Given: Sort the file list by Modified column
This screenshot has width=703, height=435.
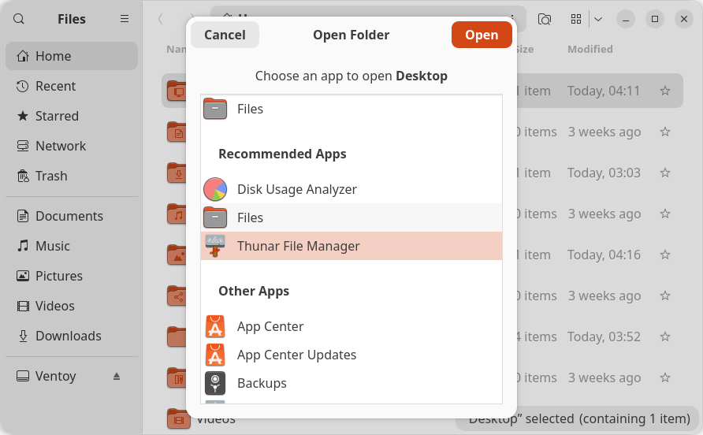Looking at the screenshot, I should [x=590, y=49].
